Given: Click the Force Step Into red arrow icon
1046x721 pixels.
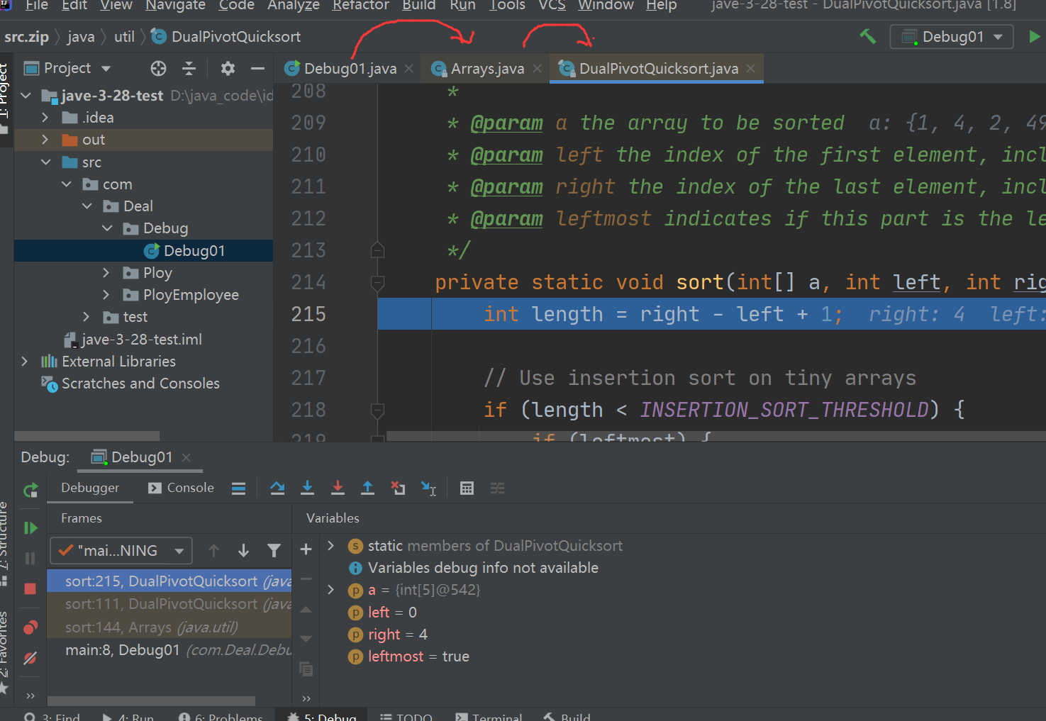Looking at the screenshot, I should pyautogui.click(x=338, y=488).
